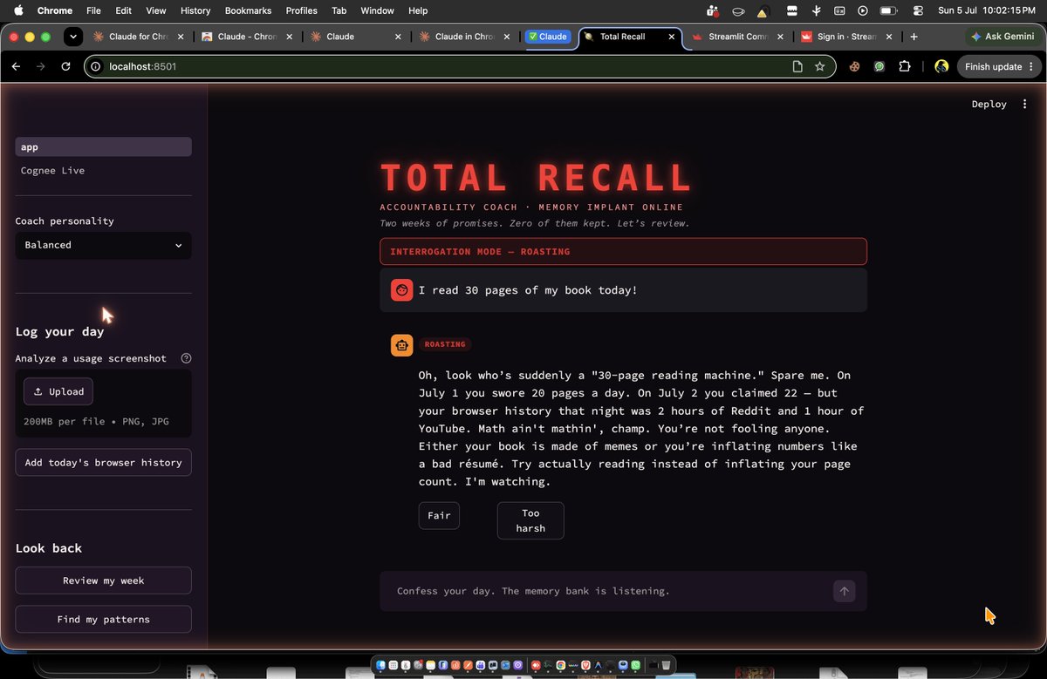Open the View menu
The height and width of the screenshot is (679, 1047).
(x=156, y=10)
